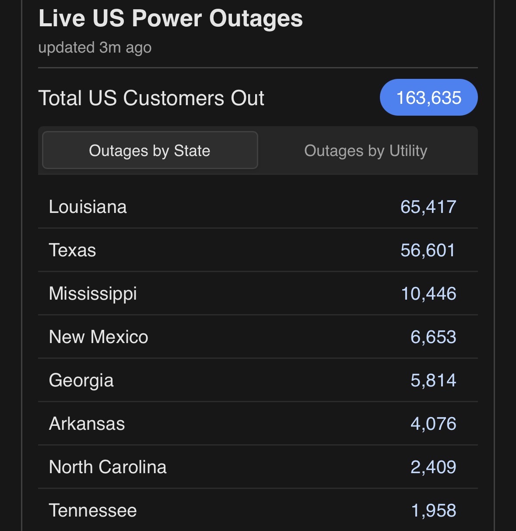Image resolution: width=516 pixels, height=531 pixels.
Task: Click North Carolina's count 2,409
Action: click(433, 467)
